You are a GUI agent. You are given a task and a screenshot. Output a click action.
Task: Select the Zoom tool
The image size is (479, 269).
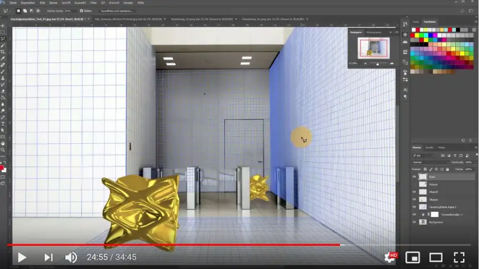point(3,150)
